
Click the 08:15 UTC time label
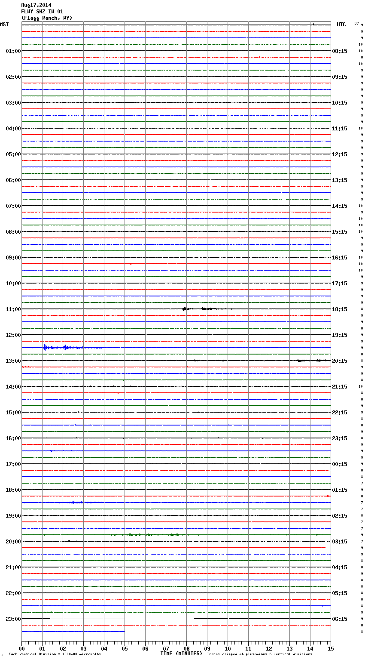point(340,51)
